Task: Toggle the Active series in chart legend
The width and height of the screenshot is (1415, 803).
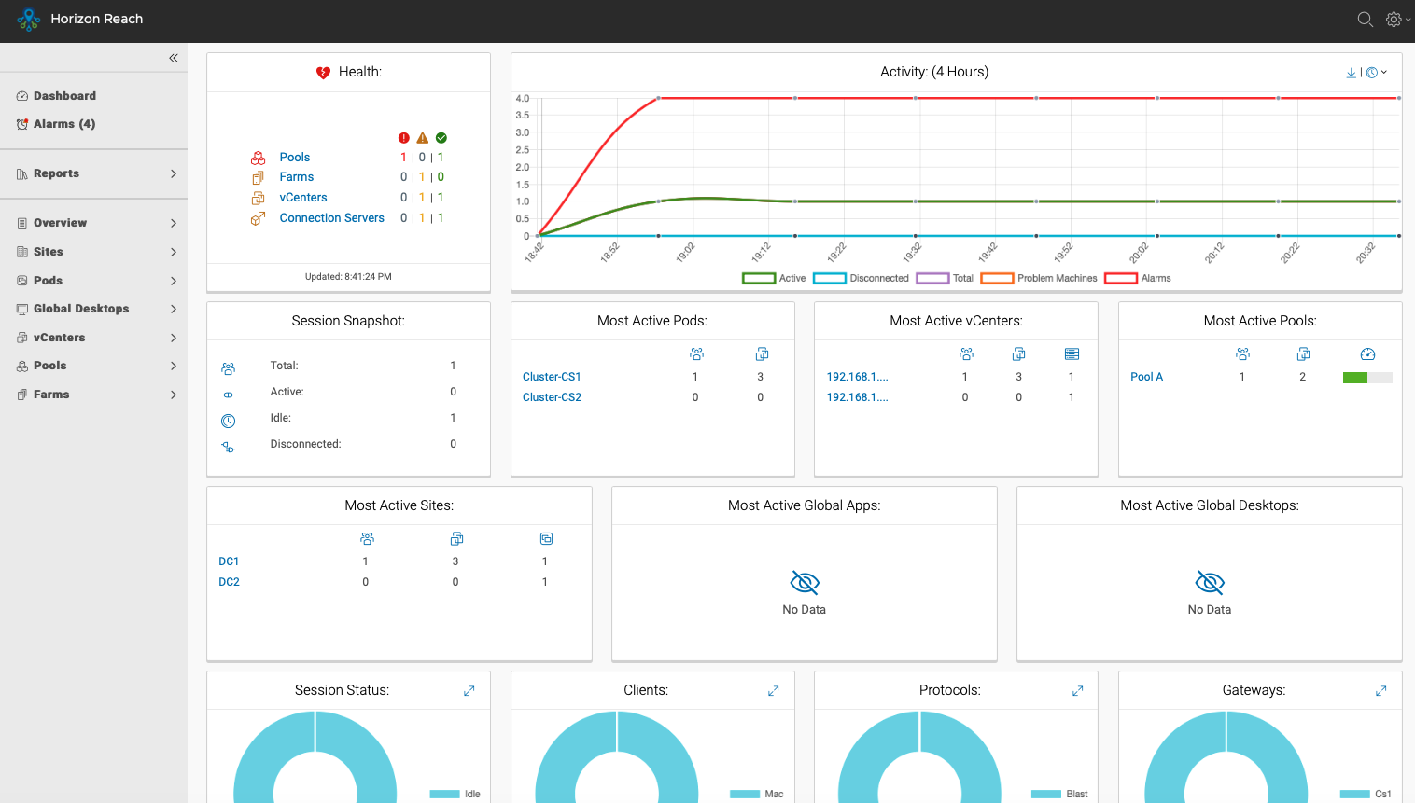Action: tap(774, 278)
